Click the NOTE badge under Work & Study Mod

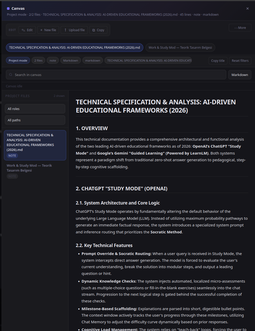[x=12, y=176]
